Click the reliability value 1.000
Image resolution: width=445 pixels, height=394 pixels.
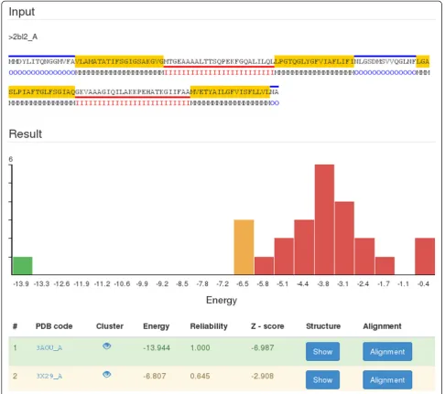coord(200,347)
